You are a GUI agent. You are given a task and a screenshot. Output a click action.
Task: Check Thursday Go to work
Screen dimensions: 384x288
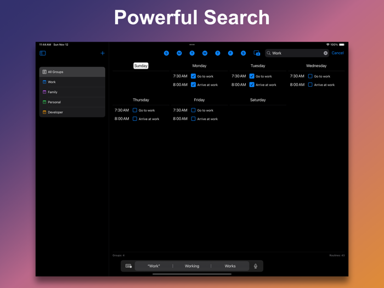(x=135, y=110)
